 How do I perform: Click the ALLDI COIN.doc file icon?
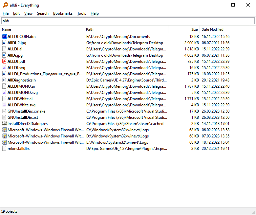click(4, 36)
